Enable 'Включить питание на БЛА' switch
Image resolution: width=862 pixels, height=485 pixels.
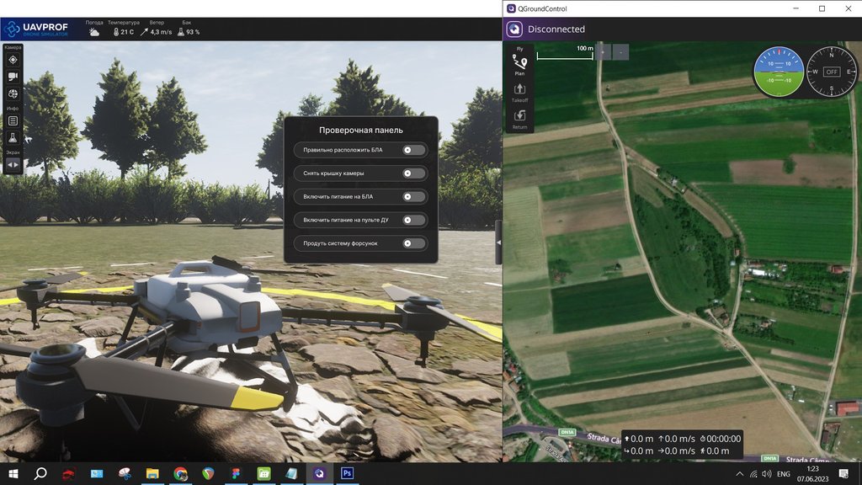414,197
